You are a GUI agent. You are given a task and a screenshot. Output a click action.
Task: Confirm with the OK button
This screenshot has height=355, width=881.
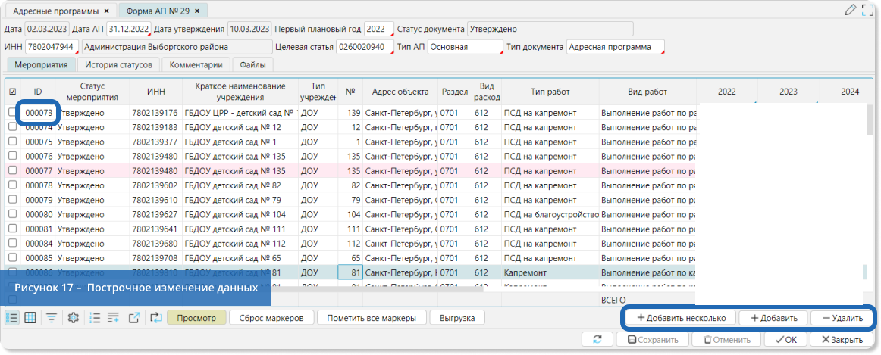785,339
